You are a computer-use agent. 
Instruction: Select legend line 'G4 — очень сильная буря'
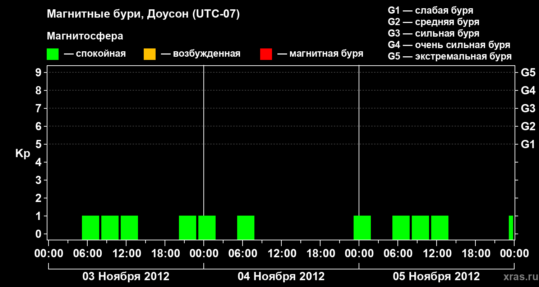449,45
